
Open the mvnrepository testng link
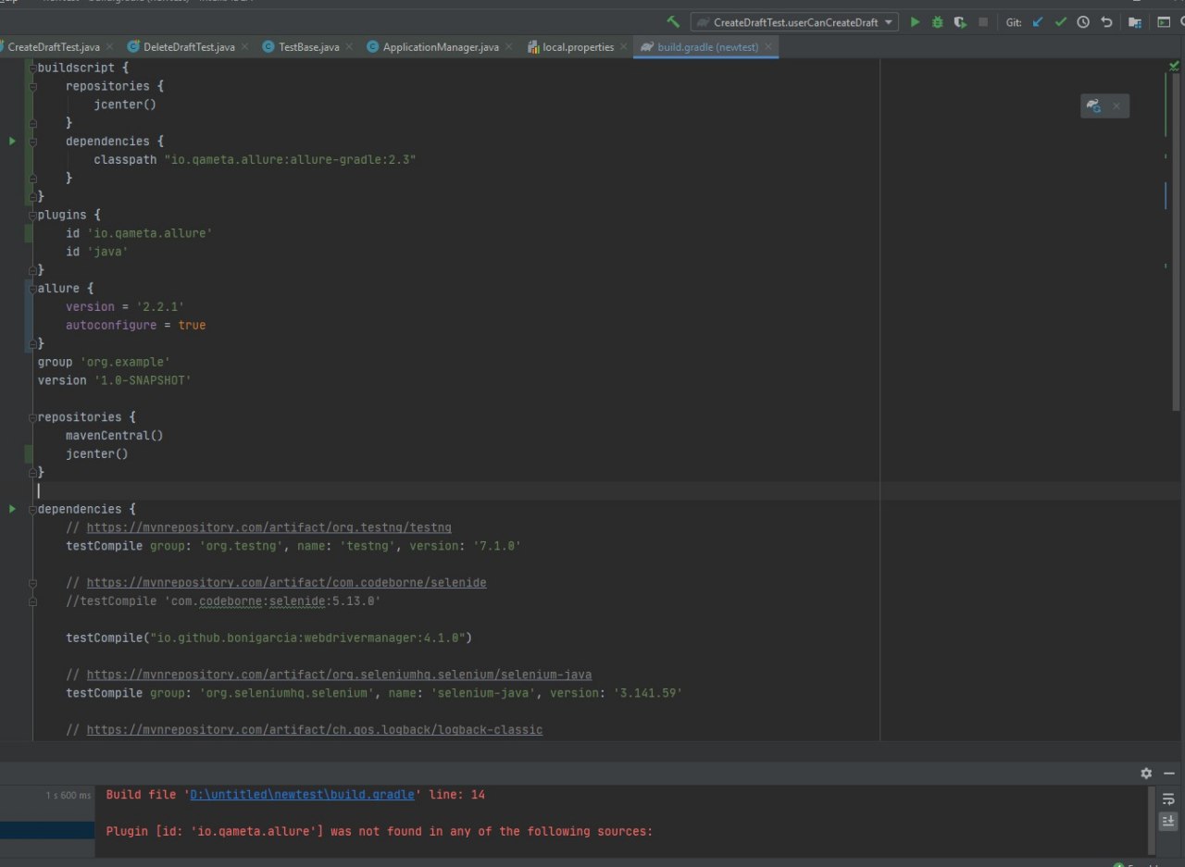pyautogui.click(x=269, y=527)
